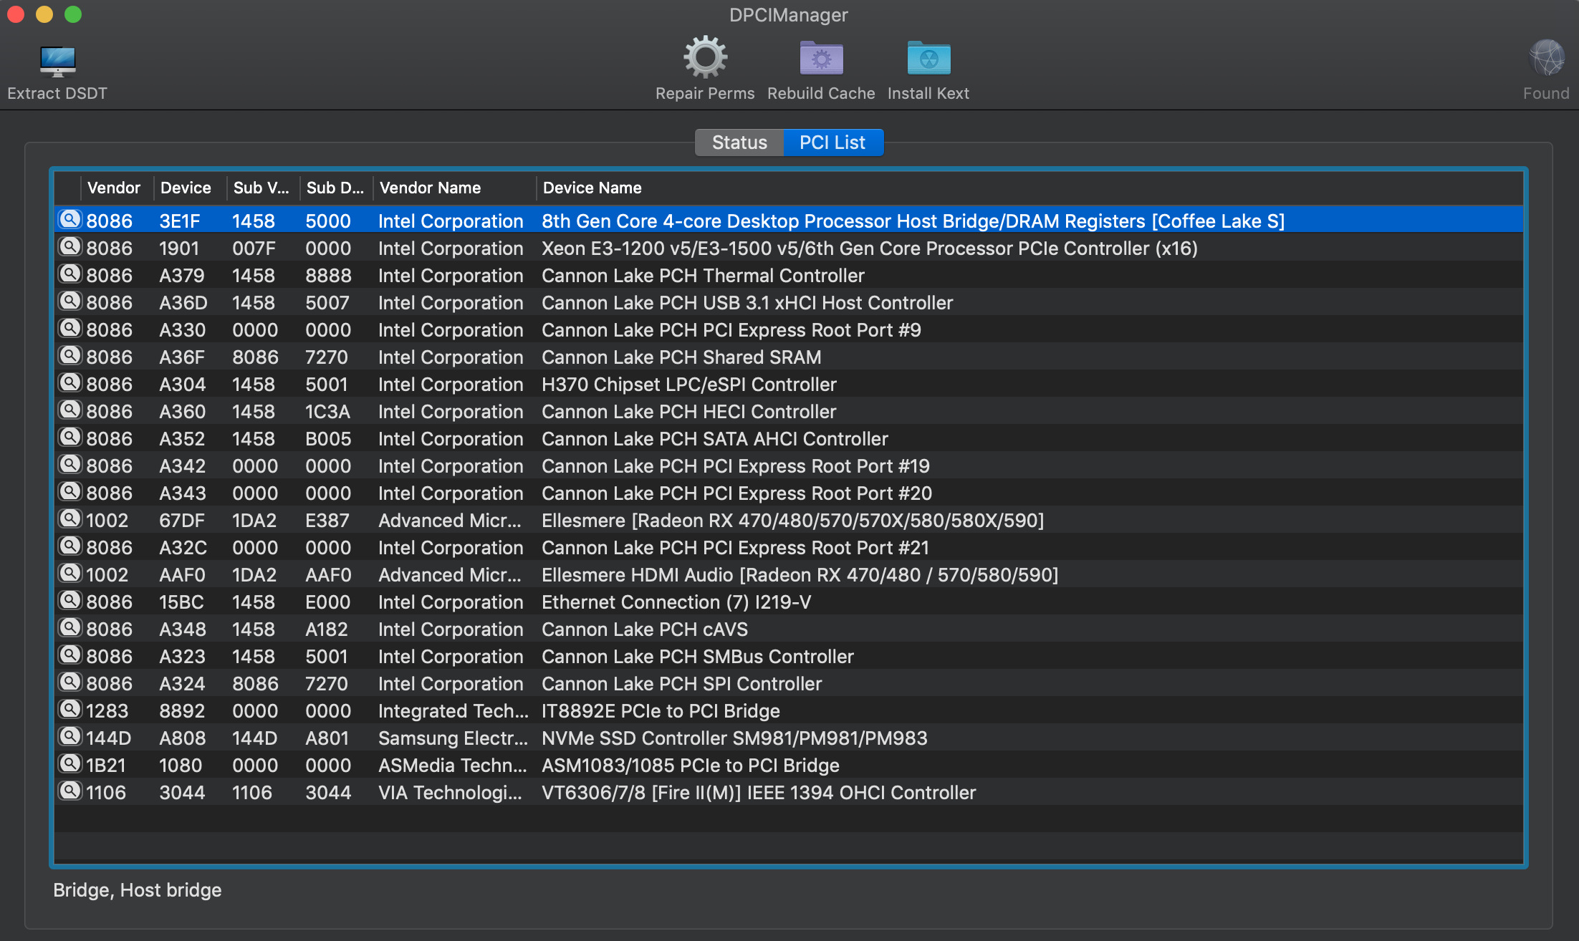The height and width of the screenshot is (941, 1579).
Task: Click the lookup icon for Root Port #9 row
Action: (x=69, y=328)
